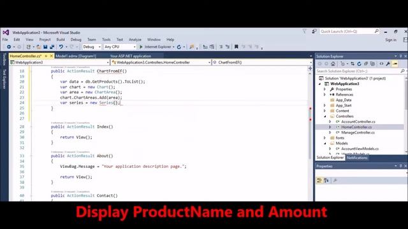Click the New Project toolbar icon

tap(29, 47)
